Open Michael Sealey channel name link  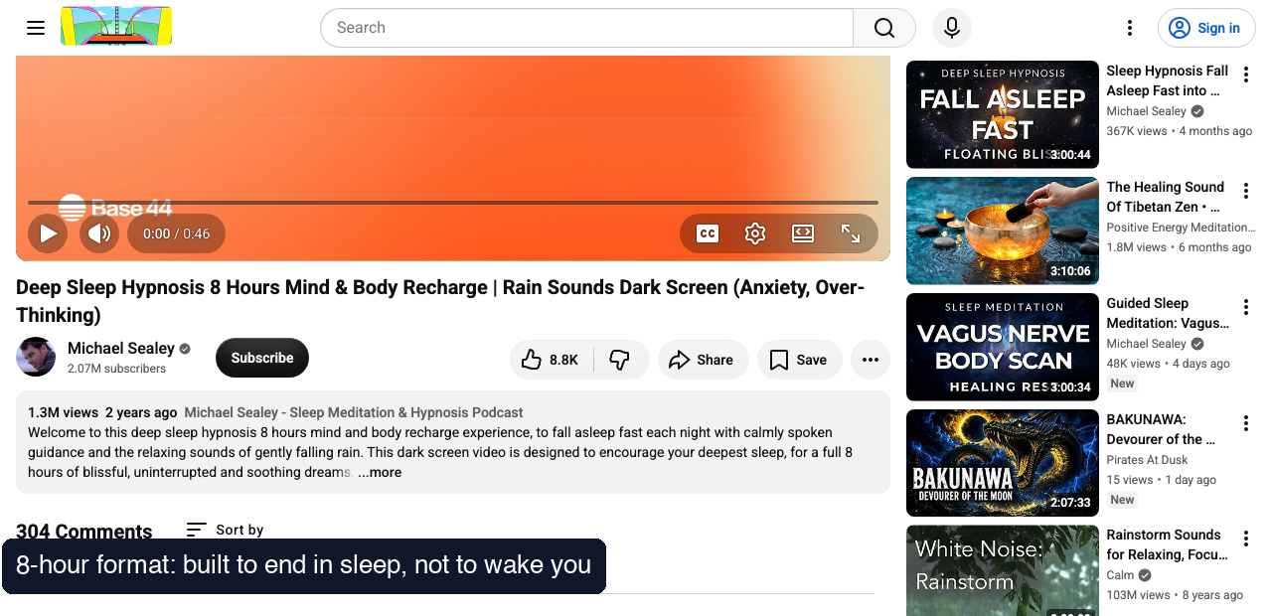pos(121,348)
